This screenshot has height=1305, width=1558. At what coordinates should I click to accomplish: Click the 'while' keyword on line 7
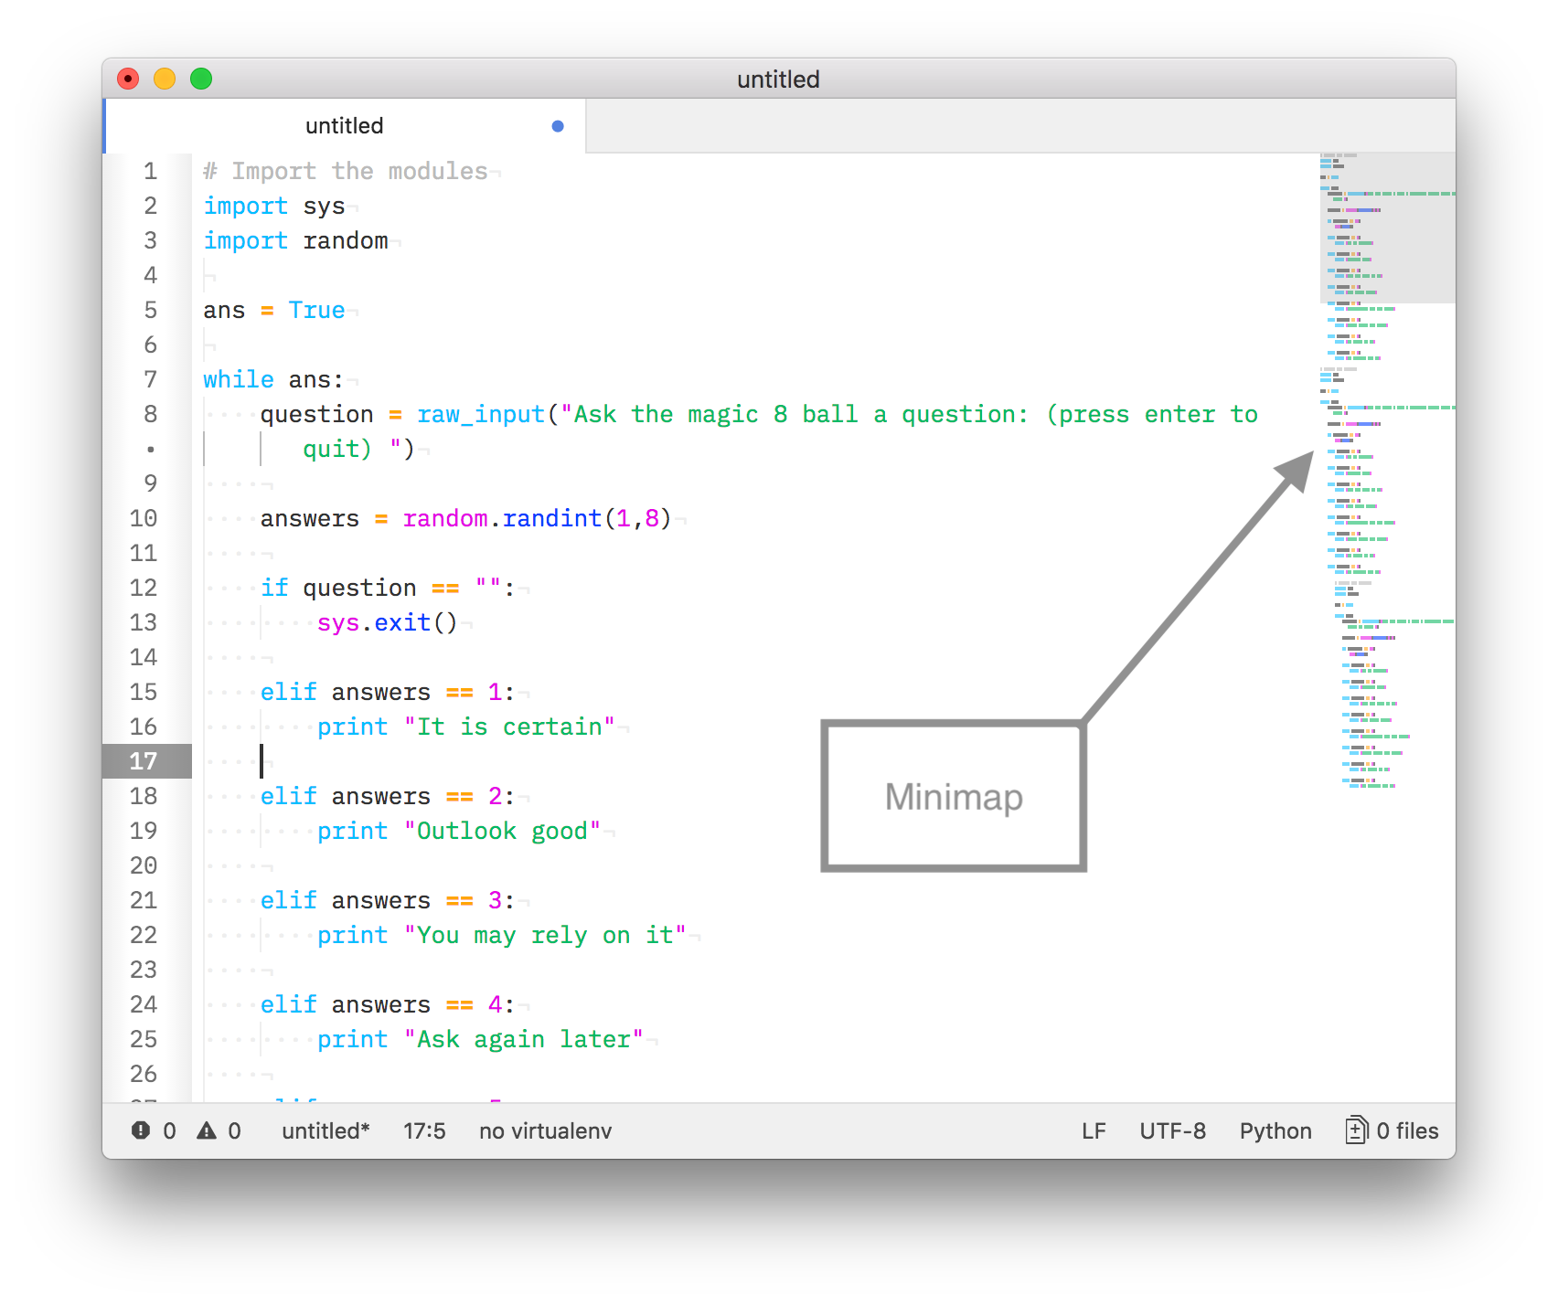point(239,379)
